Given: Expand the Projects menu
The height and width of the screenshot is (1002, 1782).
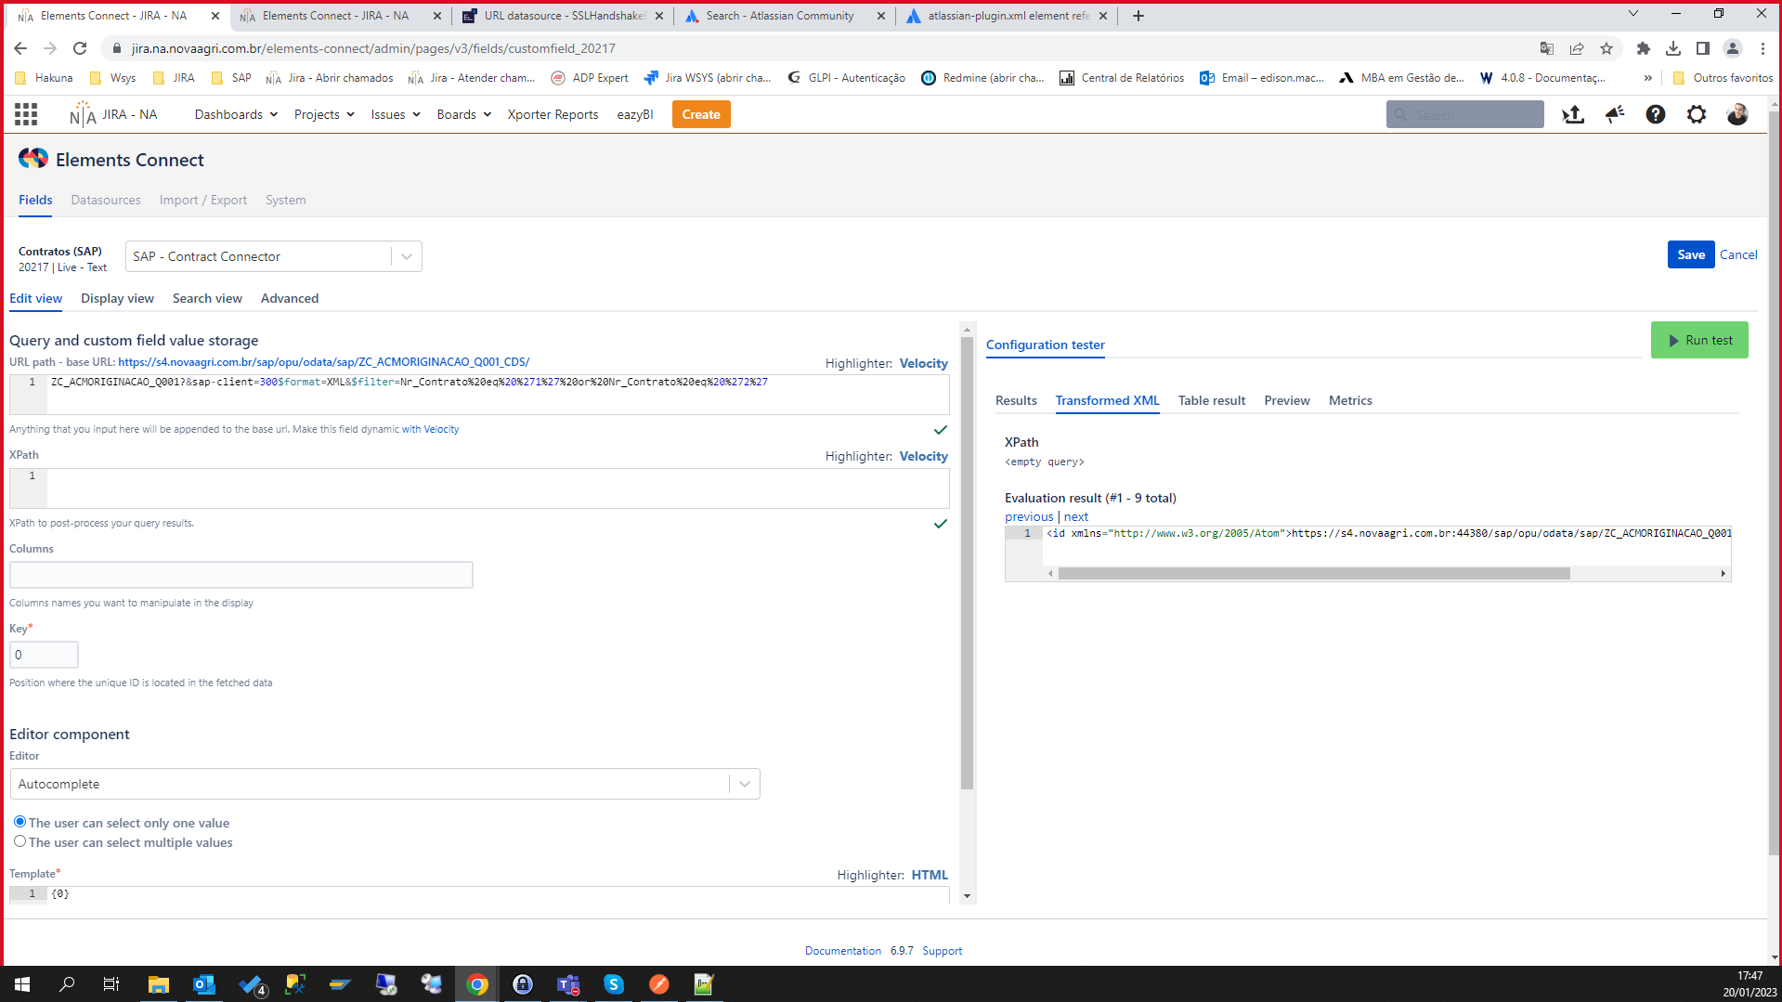Looking at the screenshot, I should point(324,114).
